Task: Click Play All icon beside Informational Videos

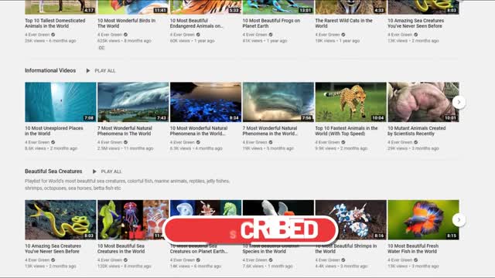Action: click(88, 70)
